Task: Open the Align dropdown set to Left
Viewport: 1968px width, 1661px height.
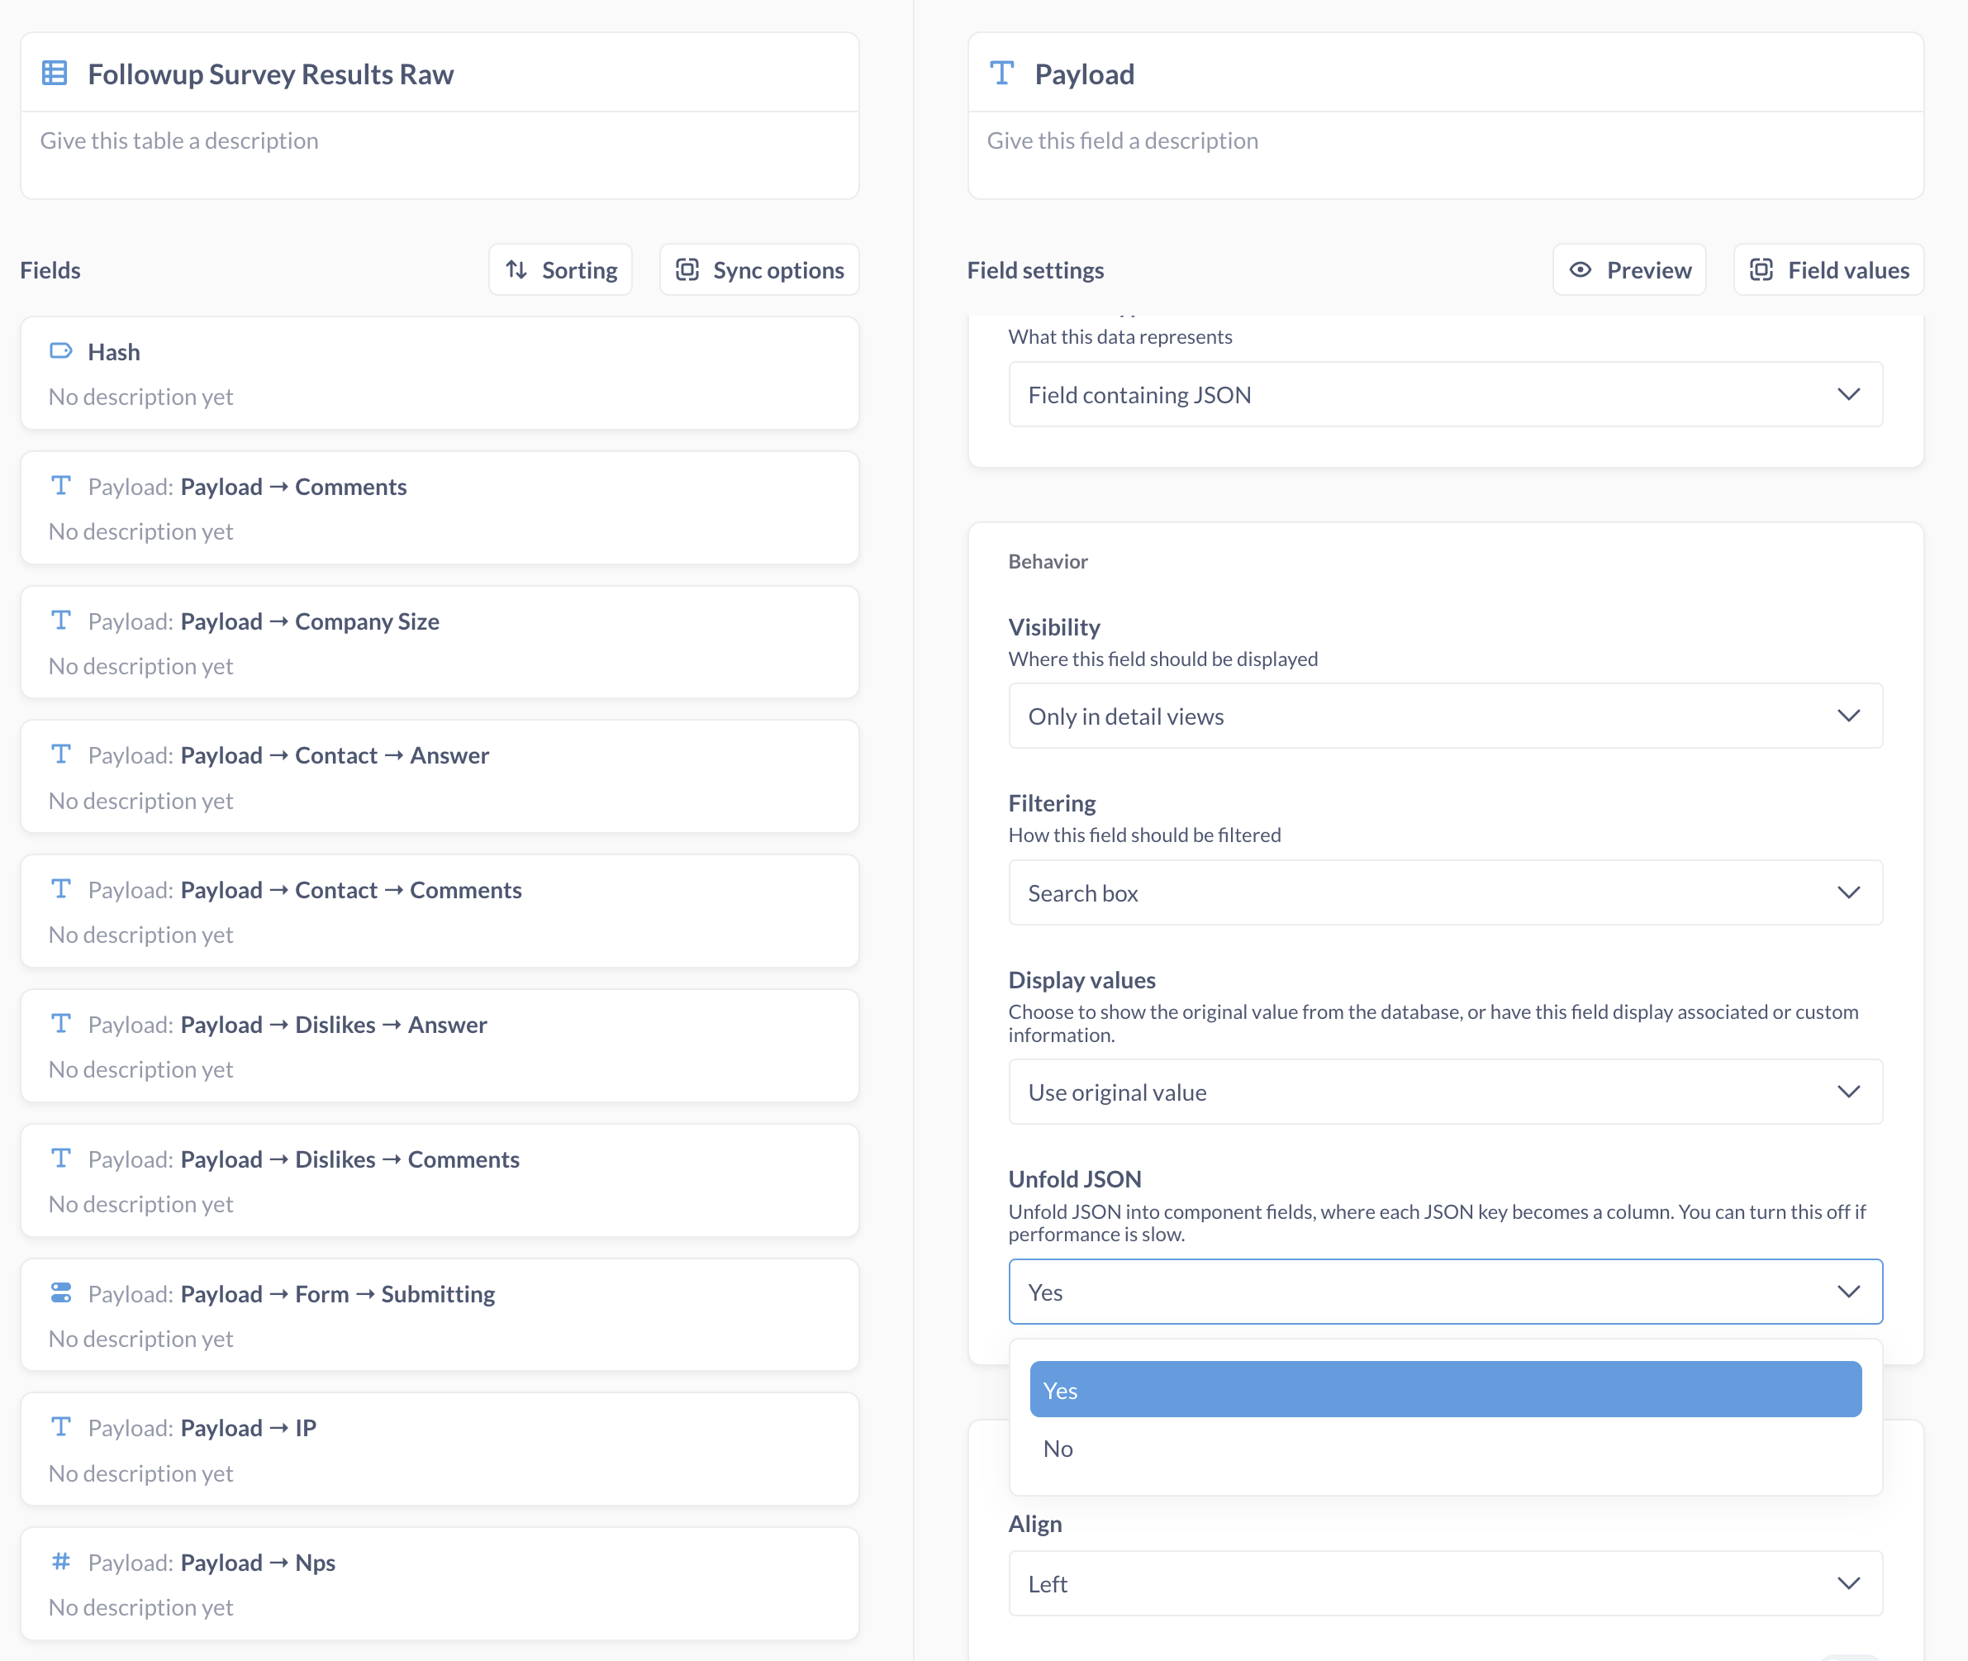Action: tap(1445, 1582)
